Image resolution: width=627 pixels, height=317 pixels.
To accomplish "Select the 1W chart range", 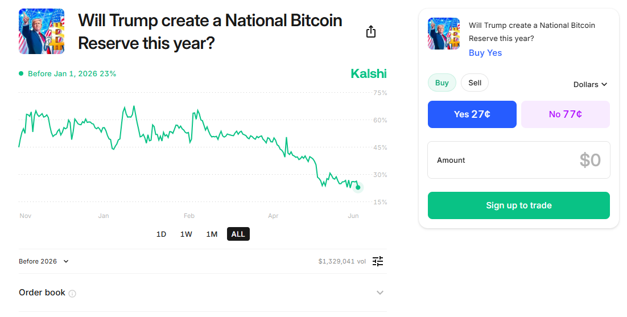I will click(186, 234).
